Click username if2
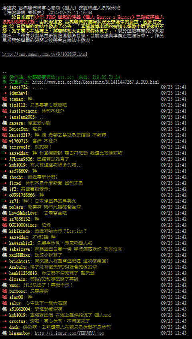Image resolution: width=192 pixels, height=339 pixels. click(x=13, y=189)
